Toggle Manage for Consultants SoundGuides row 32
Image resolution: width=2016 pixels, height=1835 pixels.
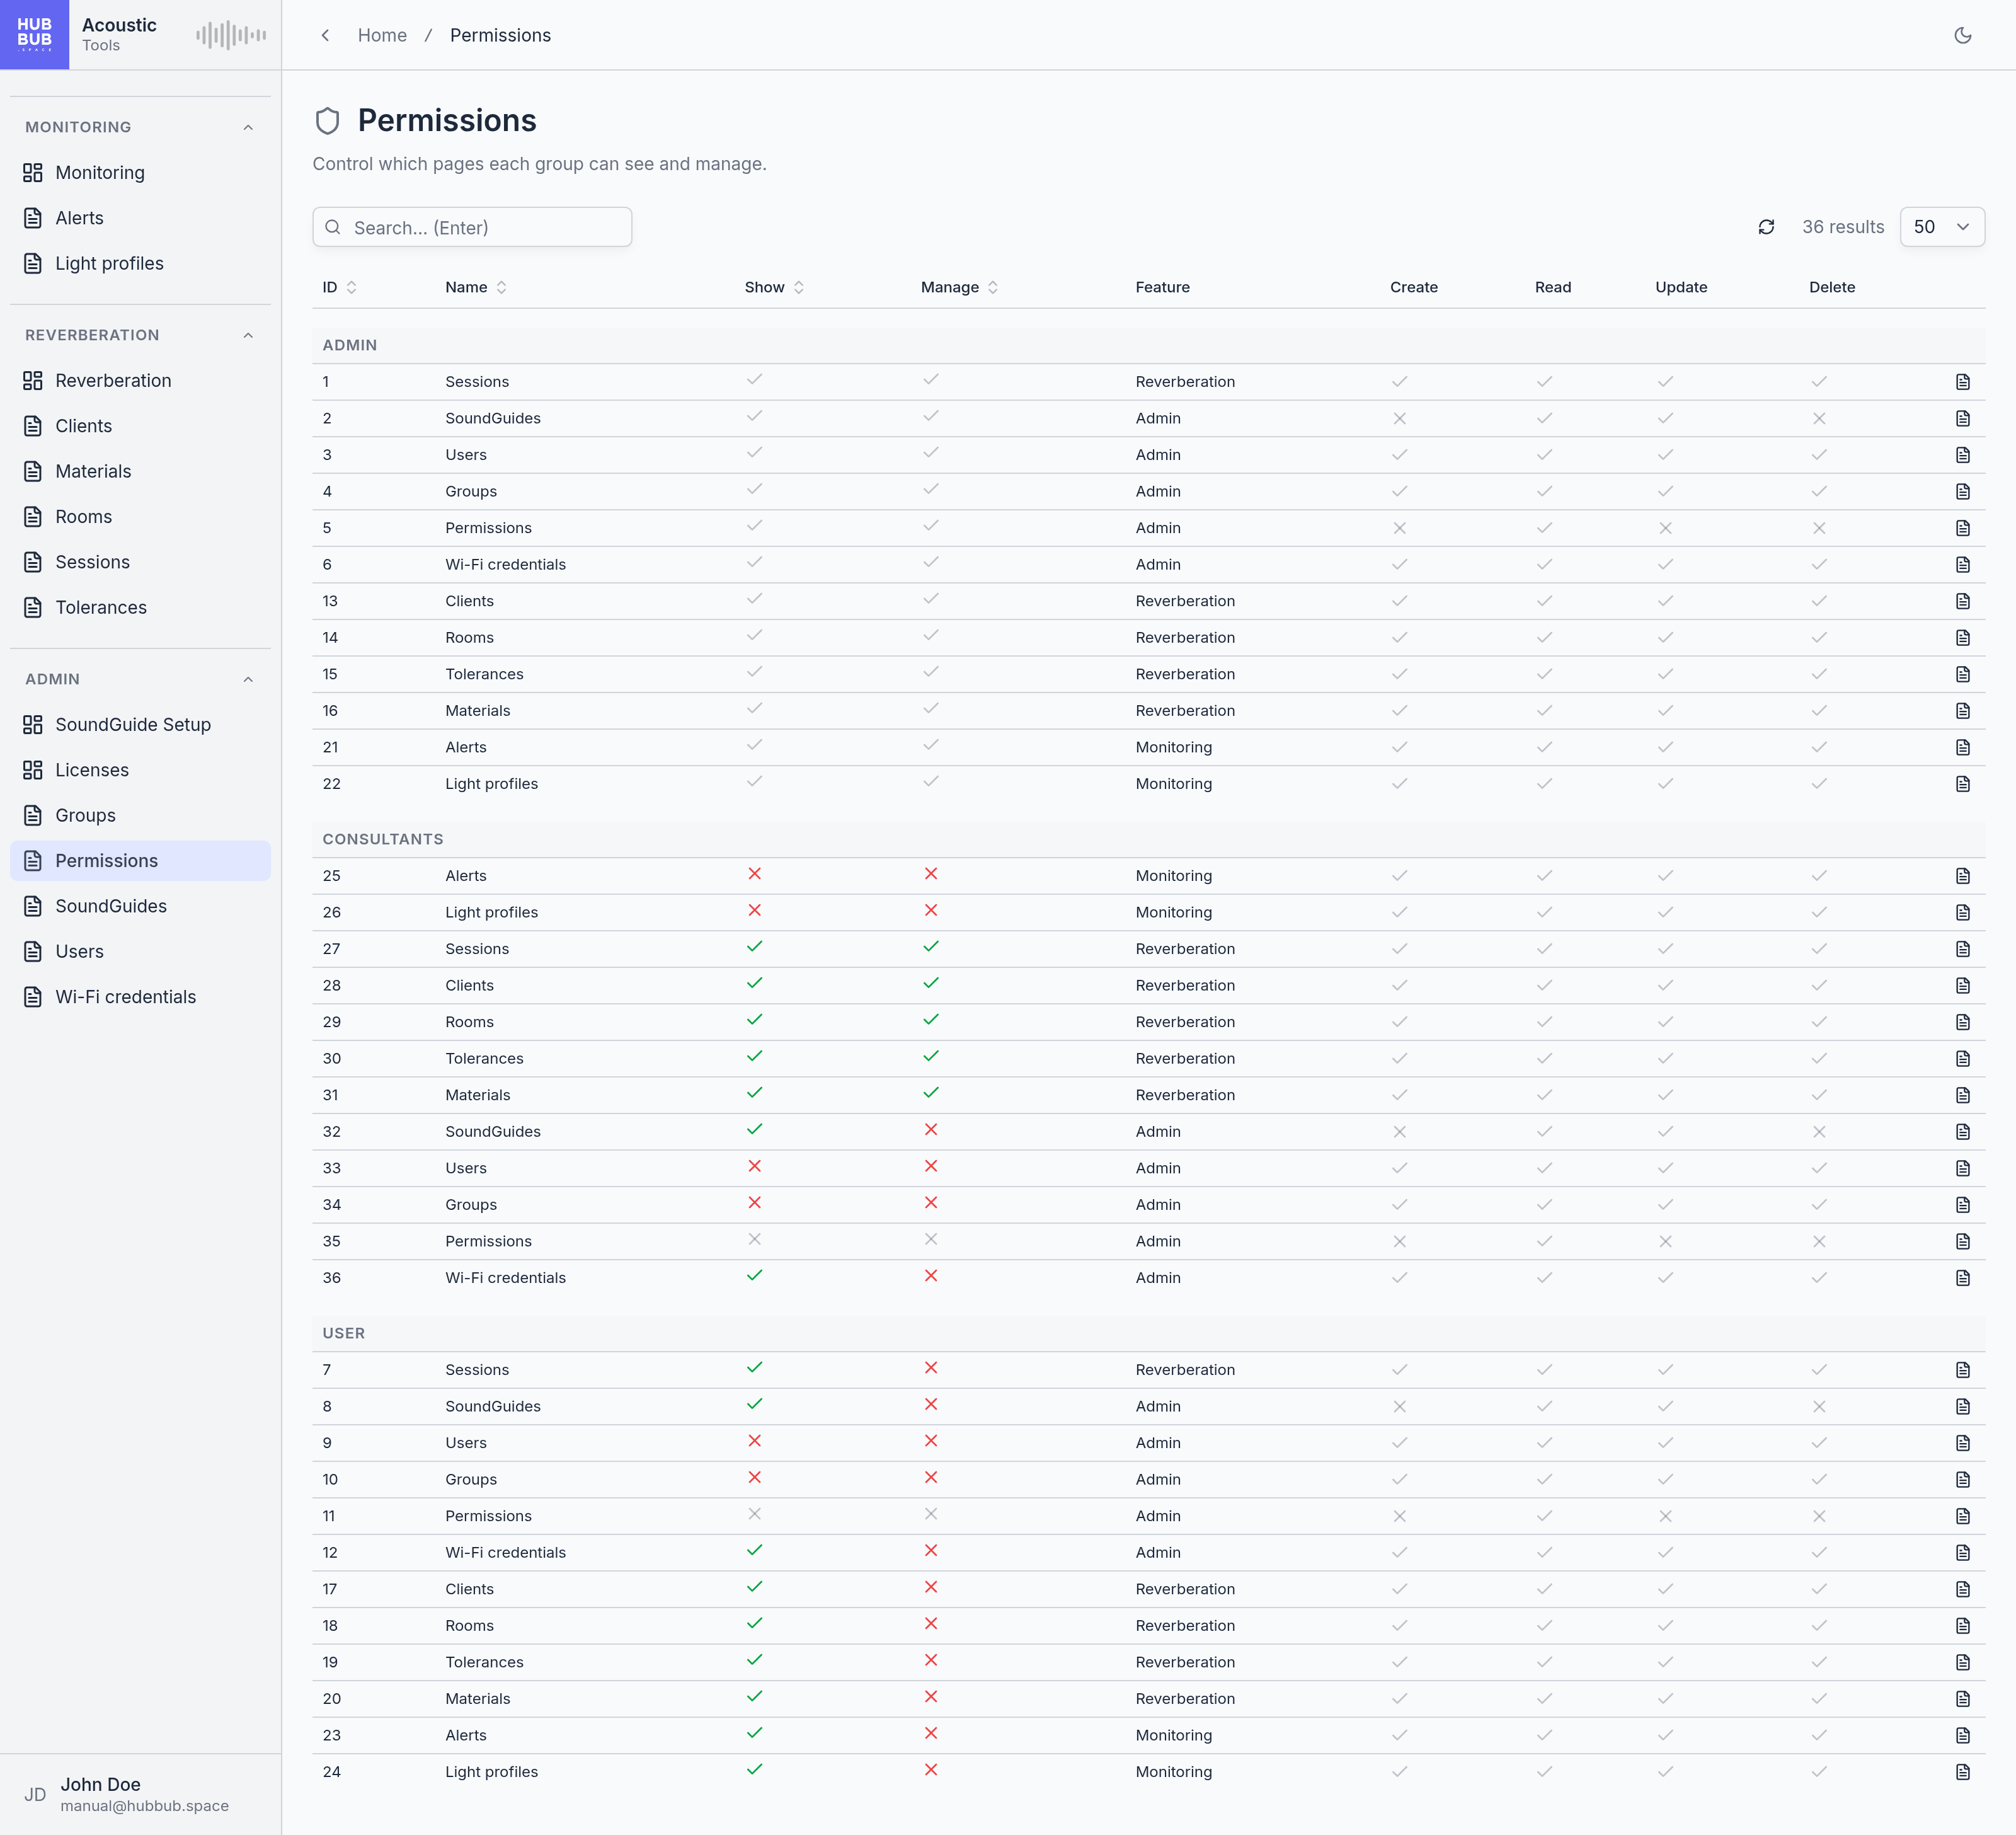click(931, 1130)
